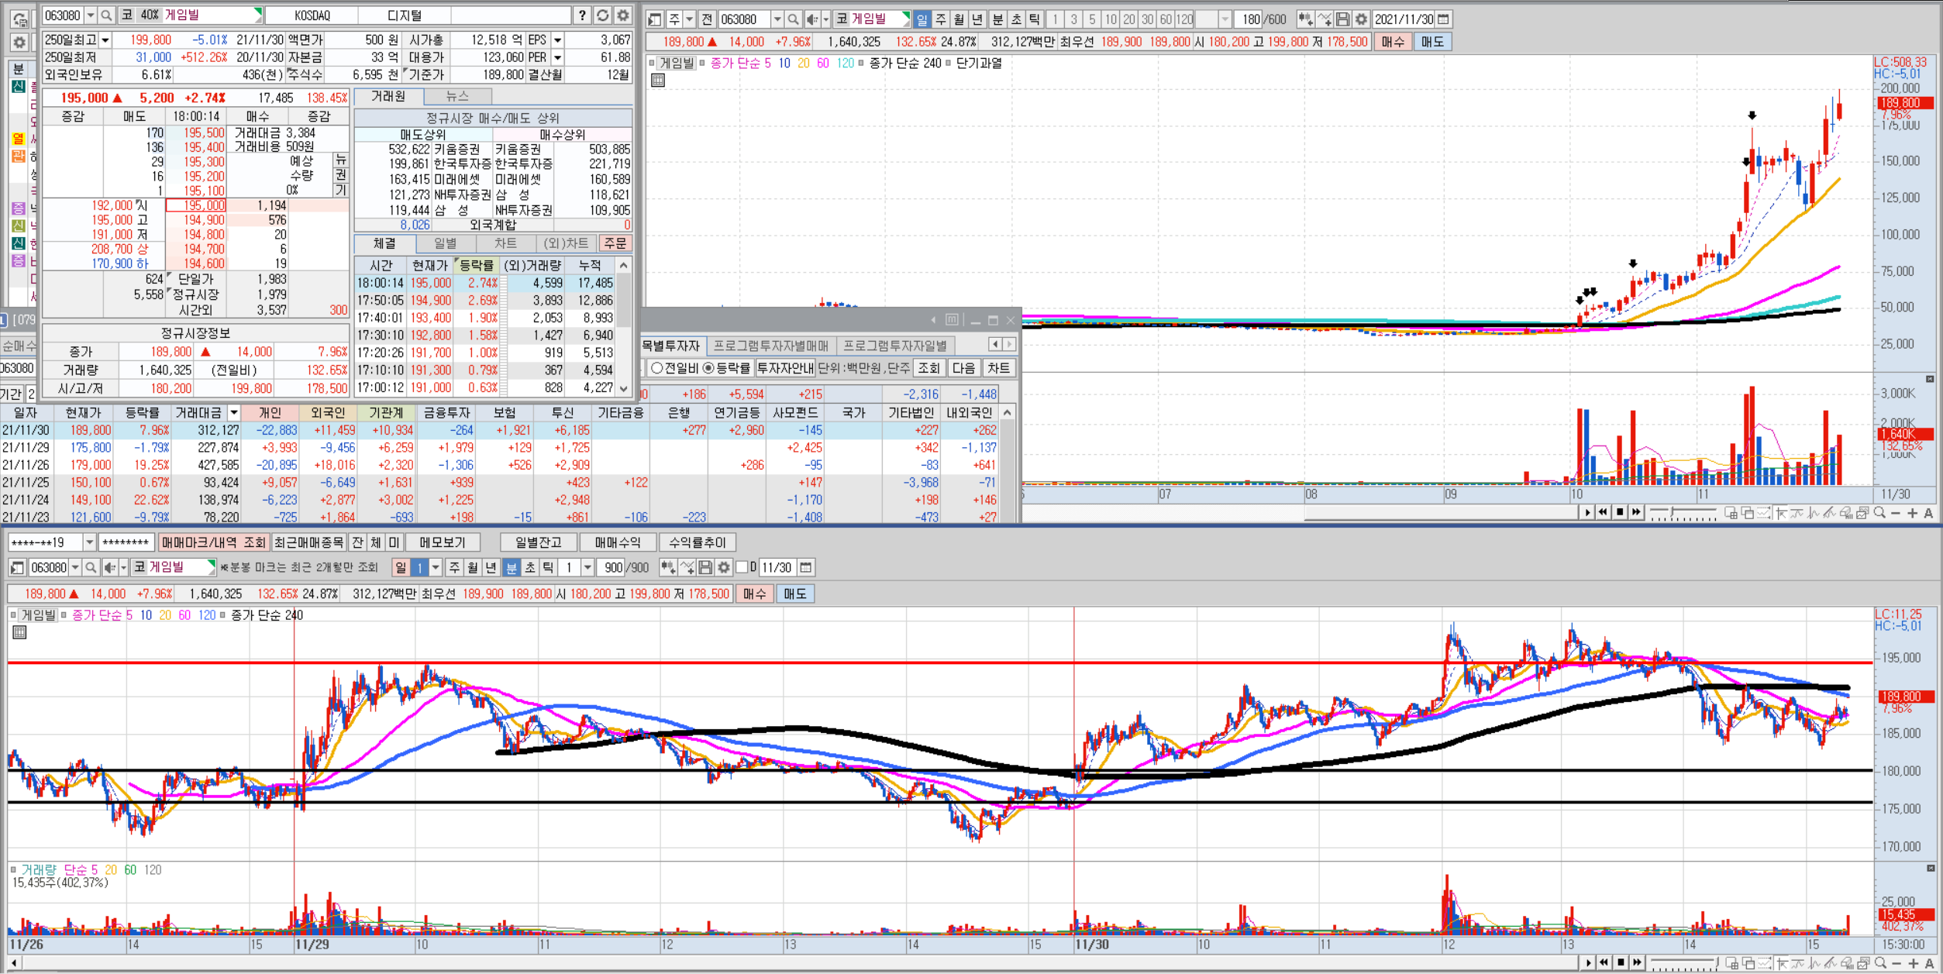Open the account number dropdown
Screen dimensions: 1943x974
pos(90,542)
